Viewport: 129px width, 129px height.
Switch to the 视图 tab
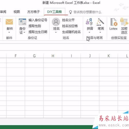[17, 12]
